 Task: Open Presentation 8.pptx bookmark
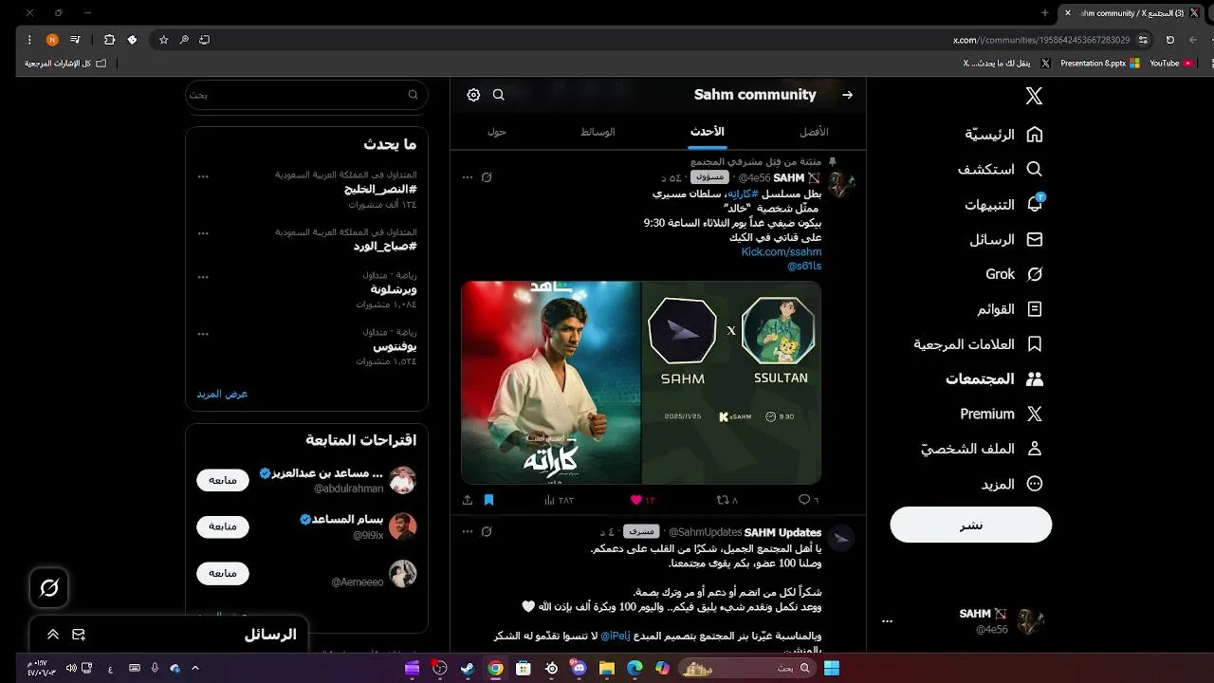1099,64
